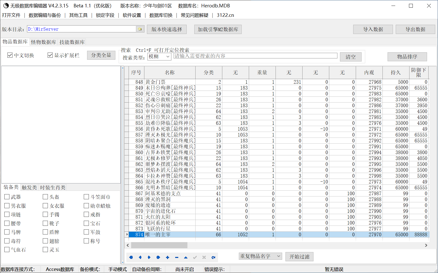Focus the search content input field
Image resolution: width=438 pixels, height=273 pixels.
(x=255, y=56)
